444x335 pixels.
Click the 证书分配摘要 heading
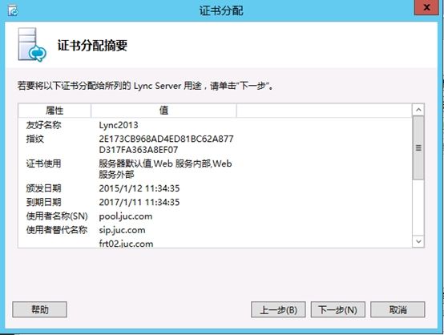[x=92, y=46]
